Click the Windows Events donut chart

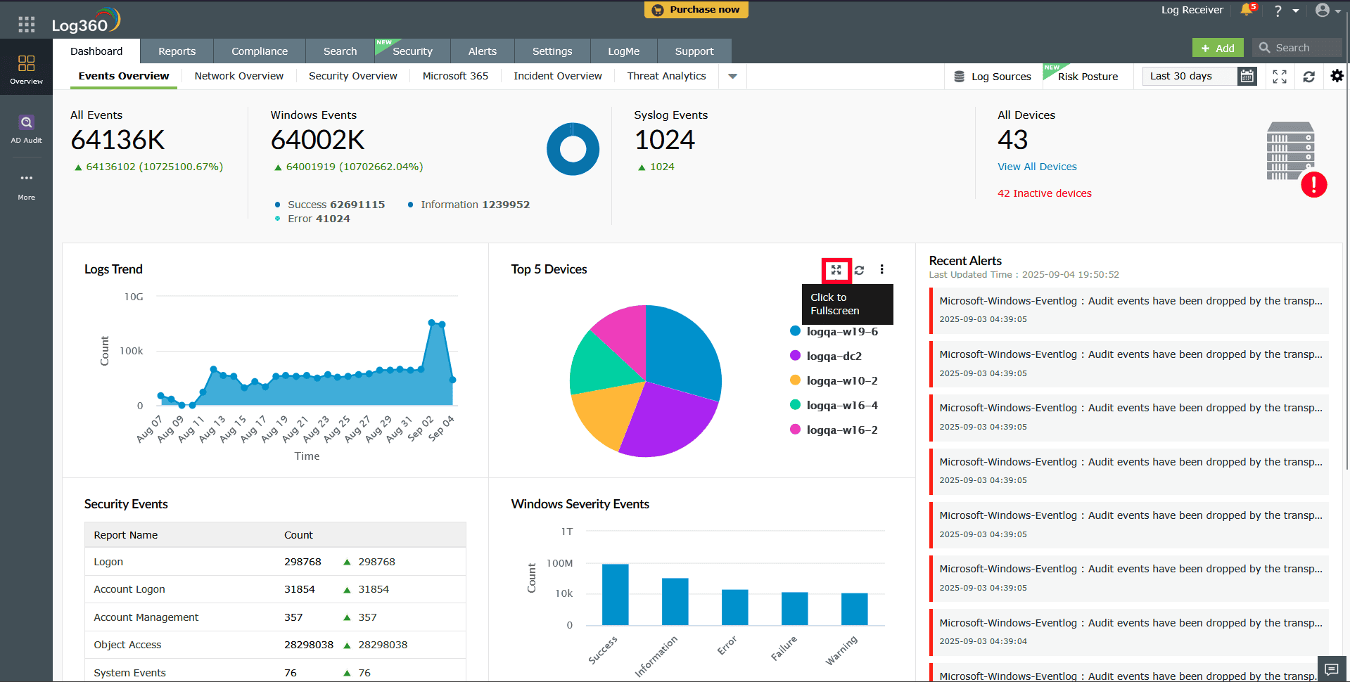click(573, 149)
